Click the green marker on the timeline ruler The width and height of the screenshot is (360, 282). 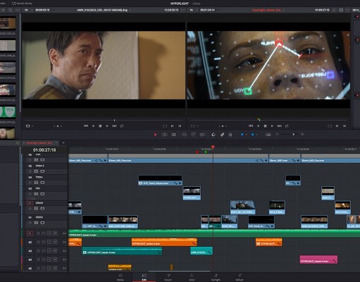tap(206, 152)
